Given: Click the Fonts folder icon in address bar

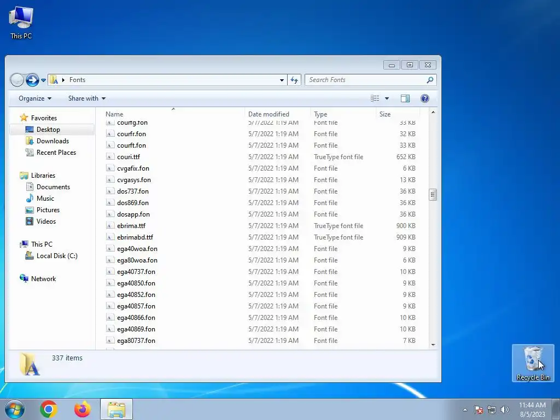Looking at the screenshot, I should (54, 80).
